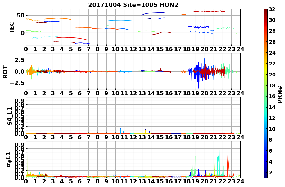Image resolution: width=285 pixels, height=187 pixels.
Task: Select colorbar tick label "10"
Action: pos(272,129)
